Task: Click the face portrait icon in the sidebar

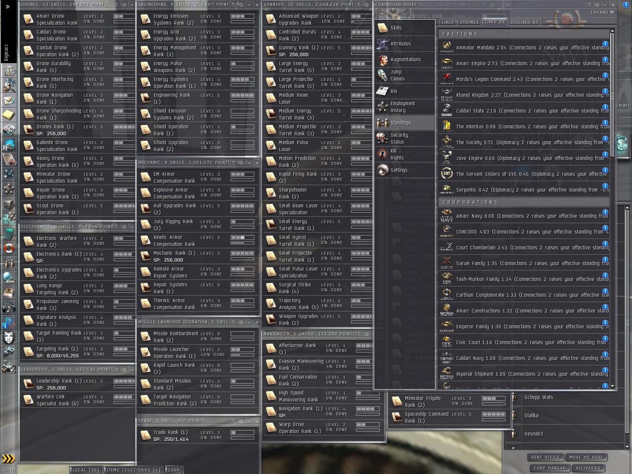Action: tap(9, 337)
